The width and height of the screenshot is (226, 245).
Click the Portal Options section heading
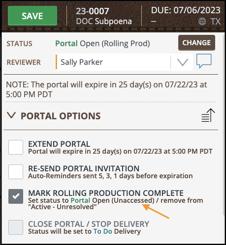(61, 116)
